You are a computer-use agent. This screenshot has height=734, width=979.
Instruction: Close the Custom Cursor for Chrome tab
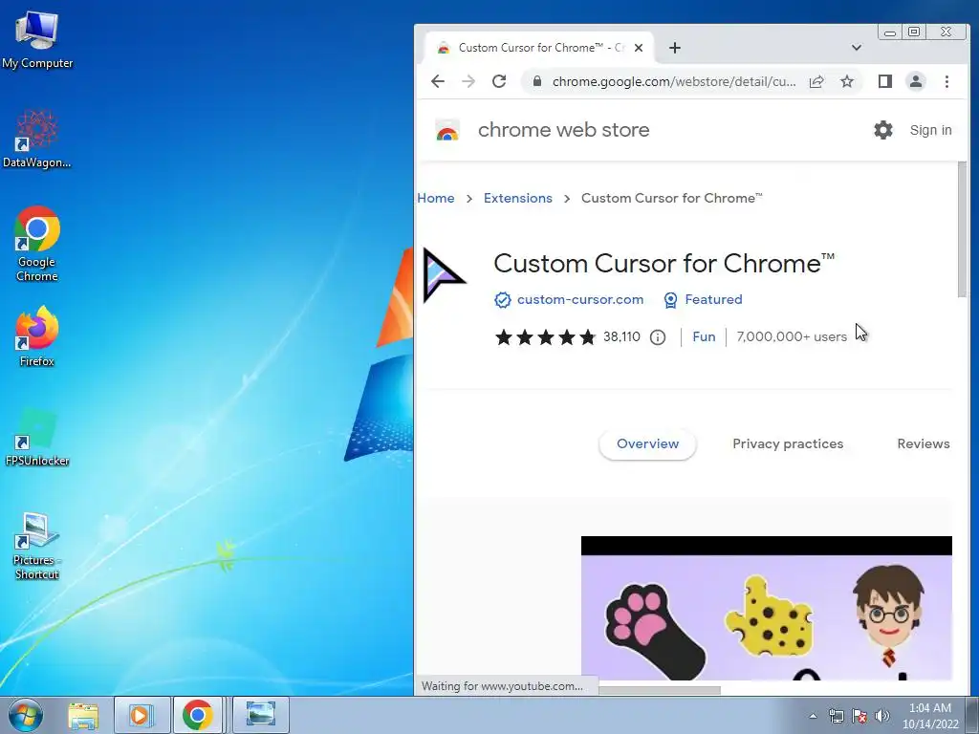(x=638, y=48)
